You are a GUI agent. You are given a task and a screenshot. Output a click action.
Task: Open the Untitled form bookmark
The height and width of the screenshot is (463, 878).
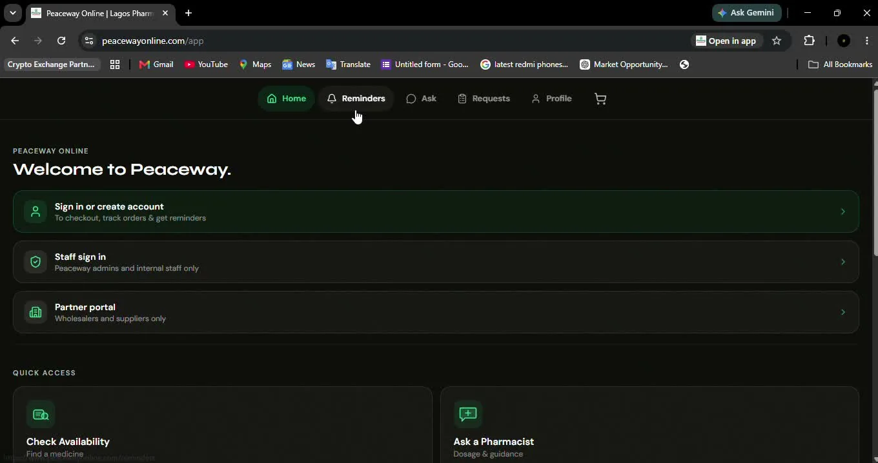[x=425, y=64]
